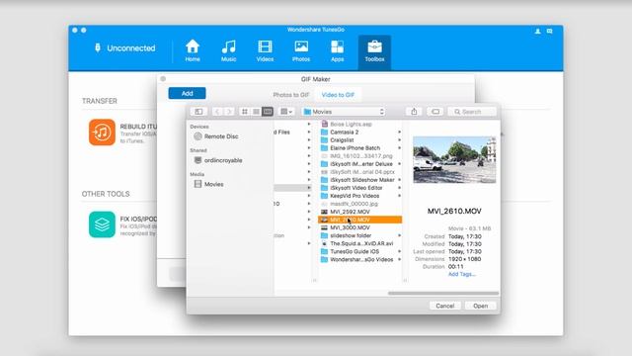Open the Movies location popup menu
632x356 pixels.
tap(345, 112)
